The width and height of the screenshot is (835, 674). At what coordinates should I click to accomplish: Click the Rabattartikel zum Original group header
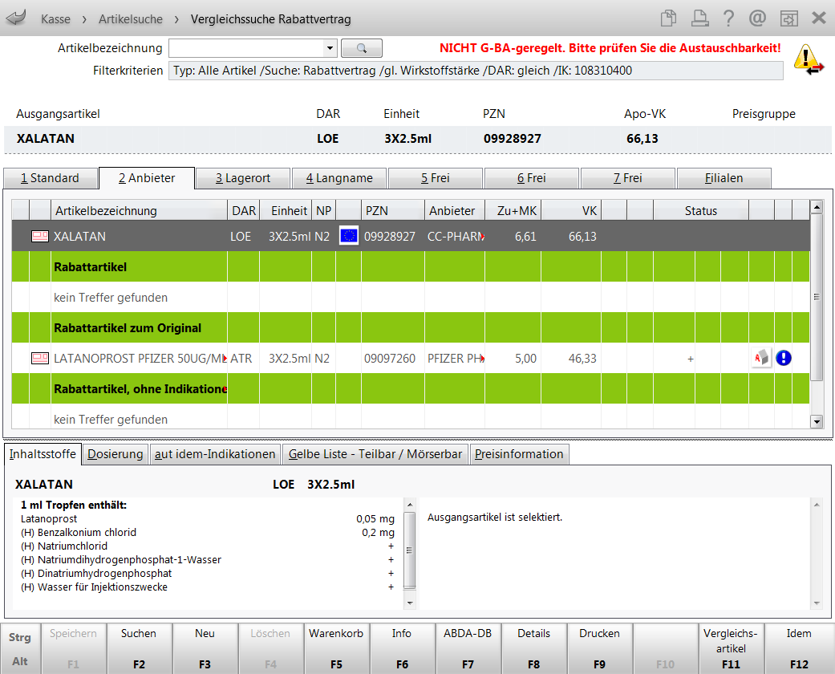411,327
